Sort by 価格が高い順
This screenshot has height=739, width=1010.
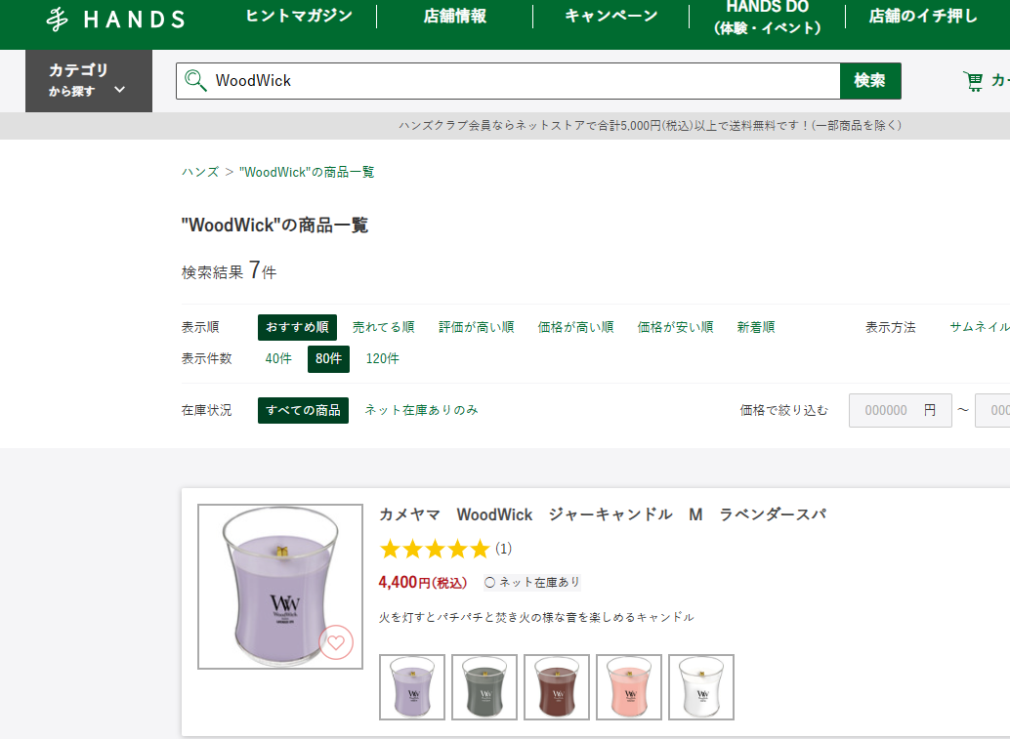coord(576,327)
